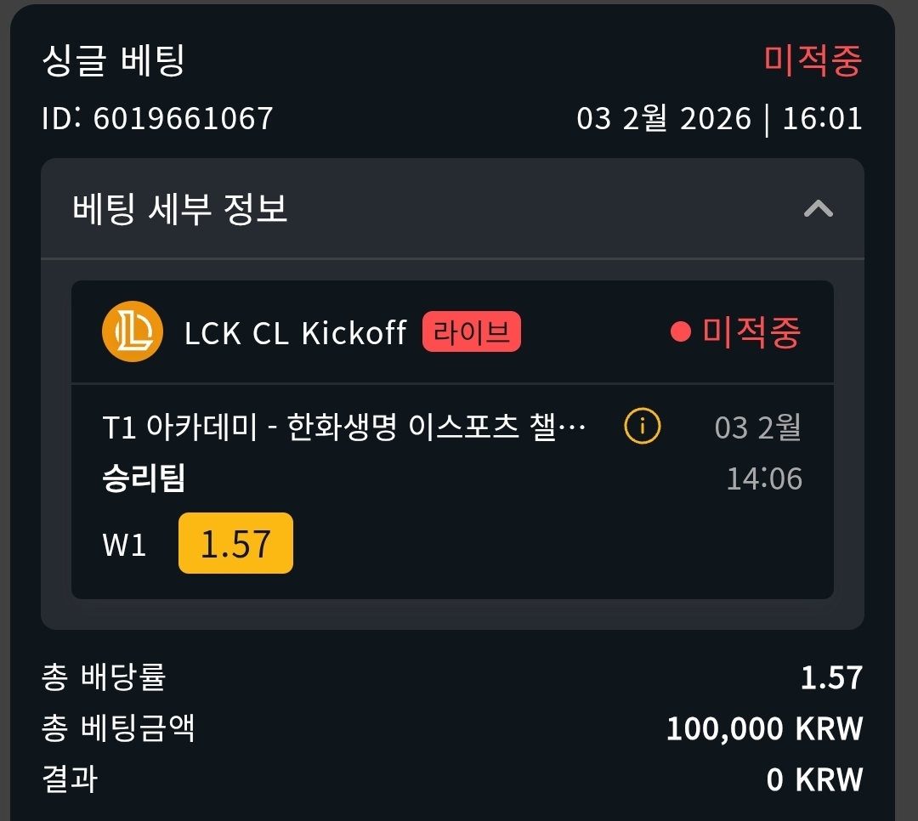Tap the red 라이브 badge
Image resolution: width=918 pixels, height=821 pixels.
(471, 331)
